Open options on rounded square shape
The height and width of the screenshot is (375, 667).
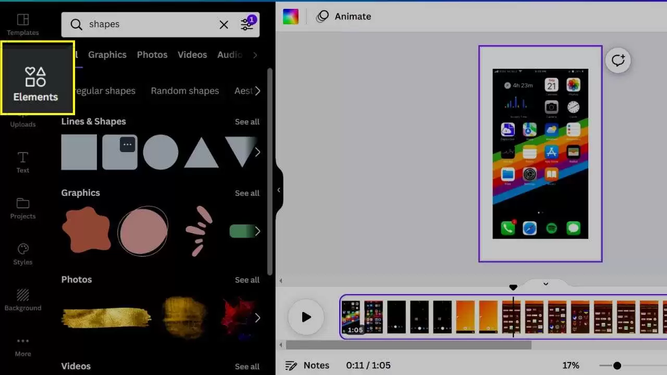click(128, 145)
